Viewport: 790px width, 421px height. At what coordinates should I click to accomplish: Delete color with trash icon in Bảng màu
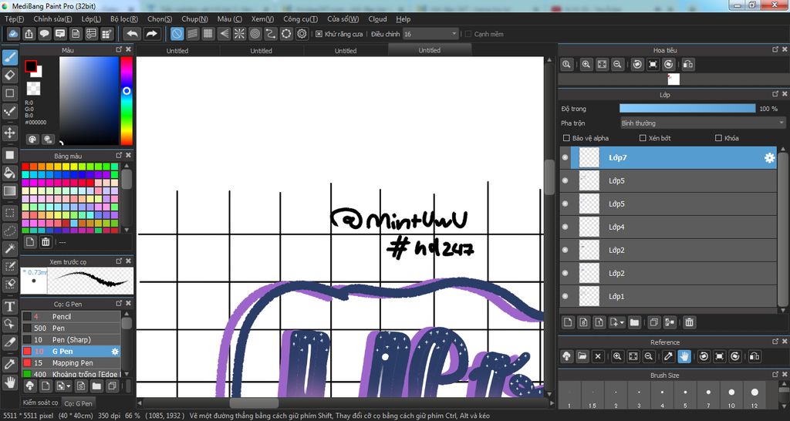coord(46,241)
